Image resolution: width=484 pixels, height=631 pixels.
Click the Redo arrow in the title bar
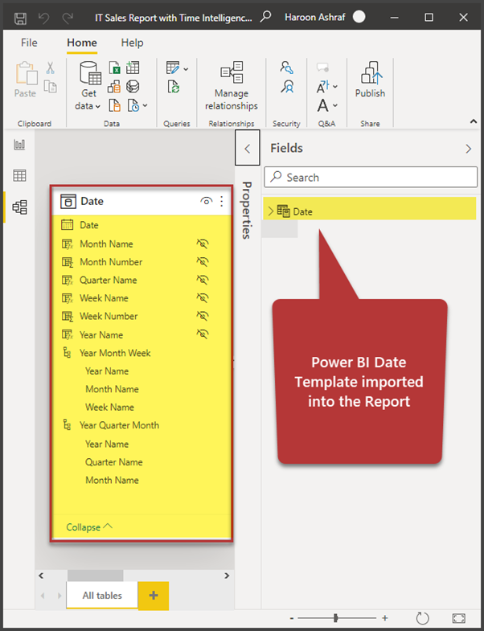tap(68, 18)
